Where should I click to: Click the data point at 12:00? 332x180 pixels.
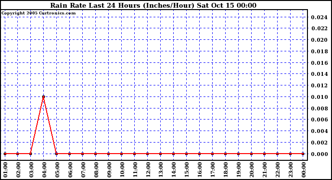[x=147, y=154]
